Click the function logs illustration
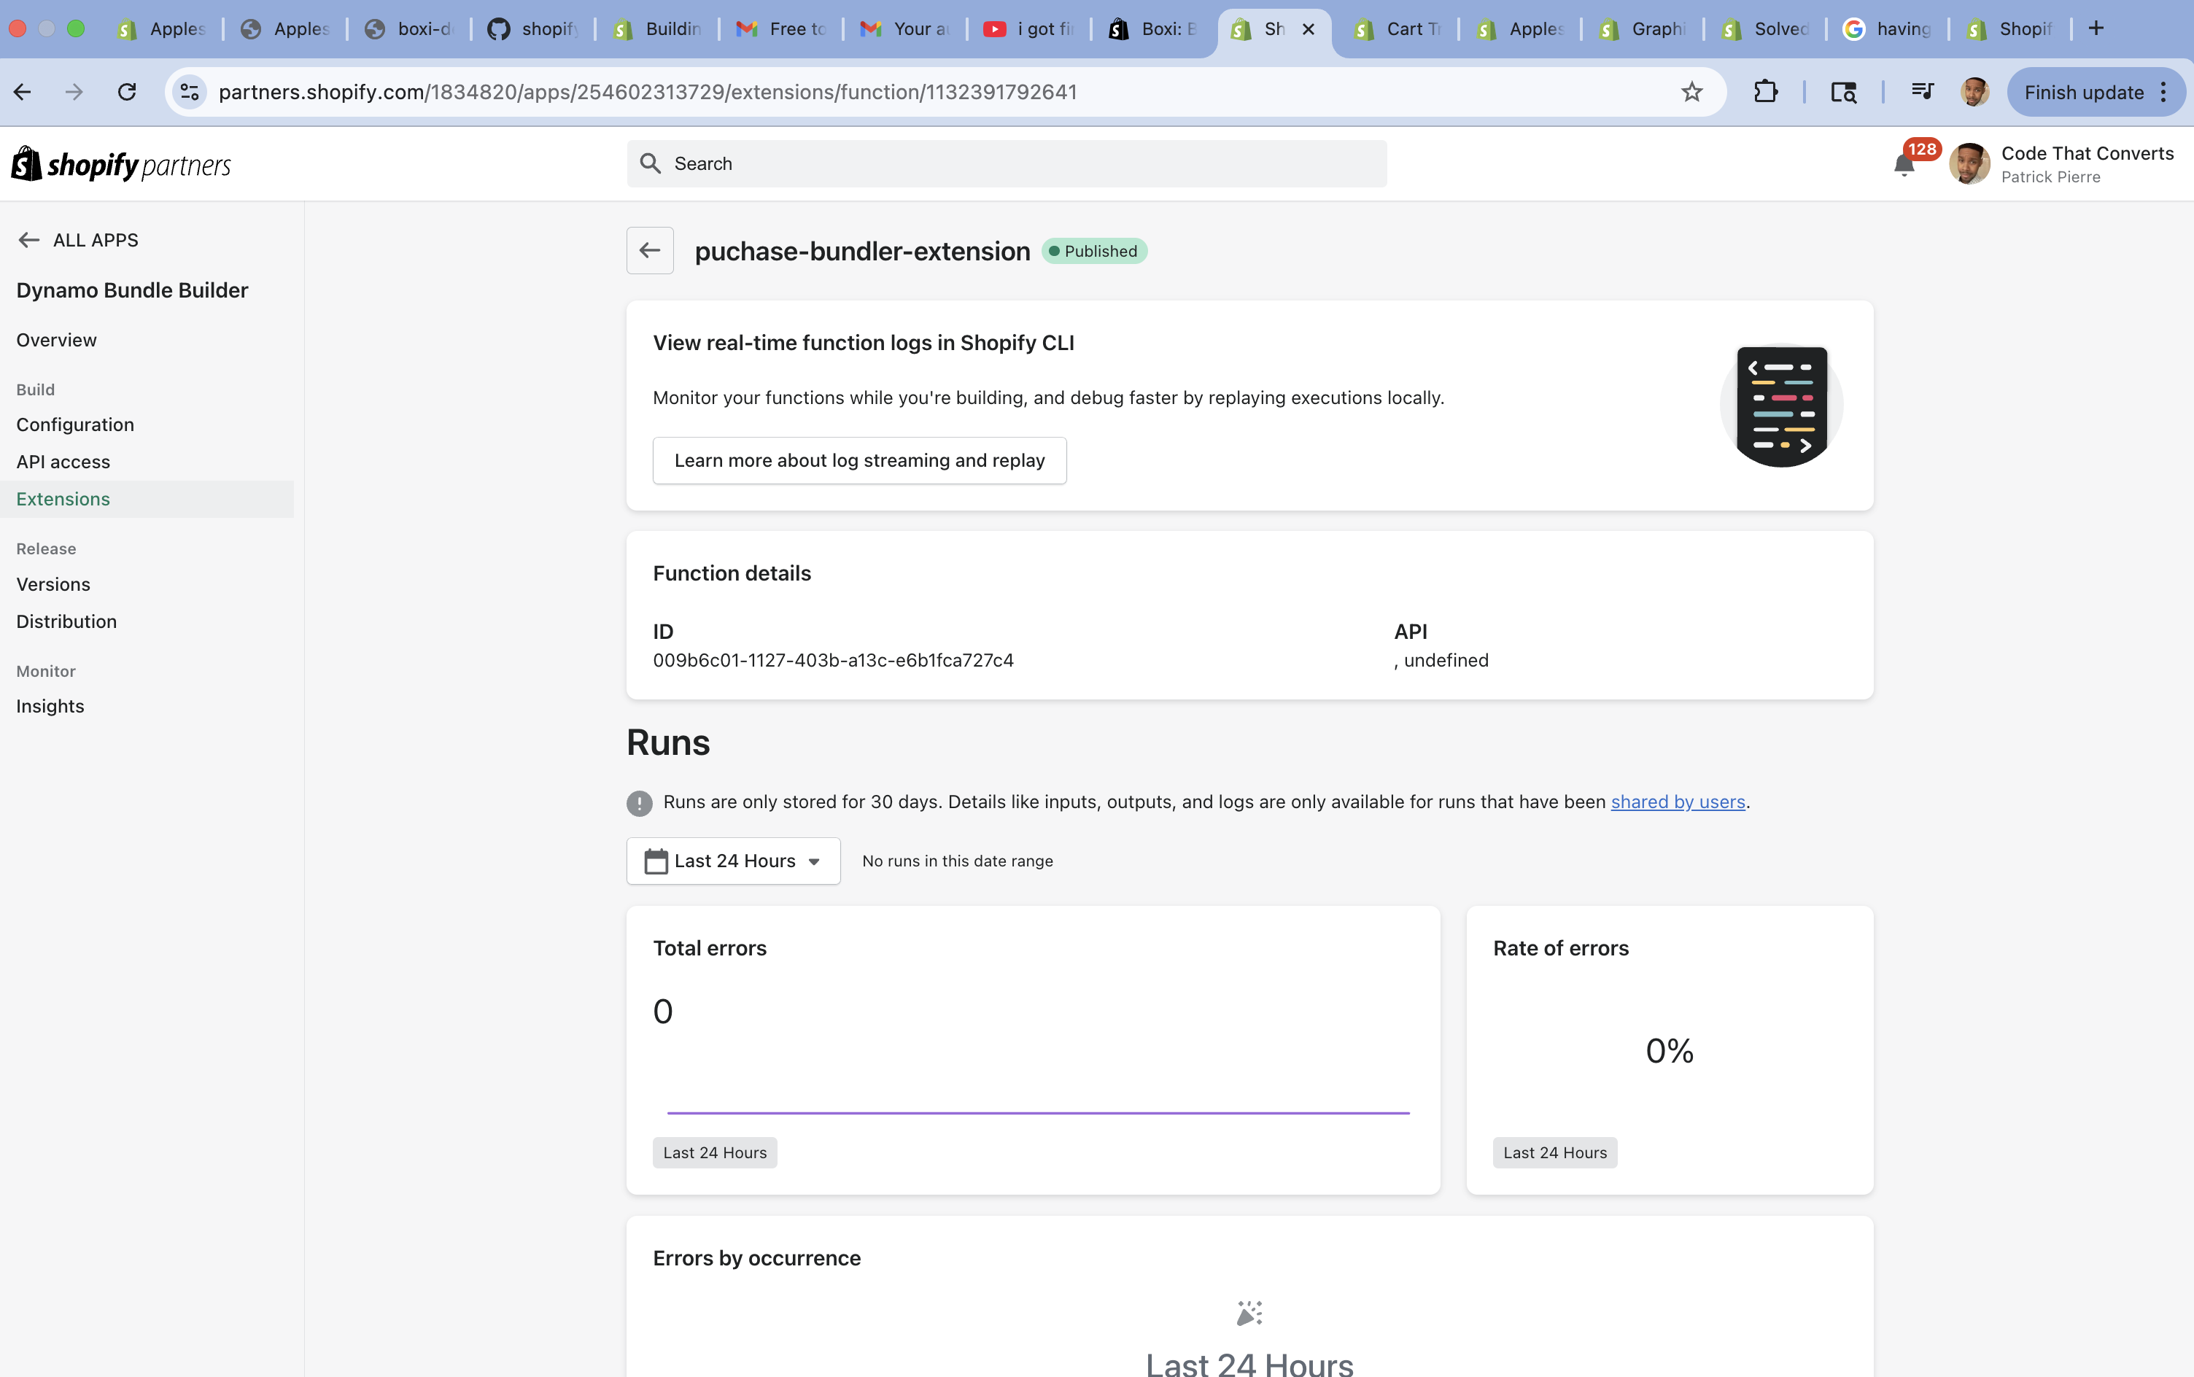2194x1377 pixels. [x=1781, y=406]
